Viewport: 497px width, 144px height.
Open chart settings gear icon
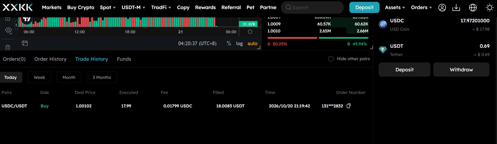(250, 32)
